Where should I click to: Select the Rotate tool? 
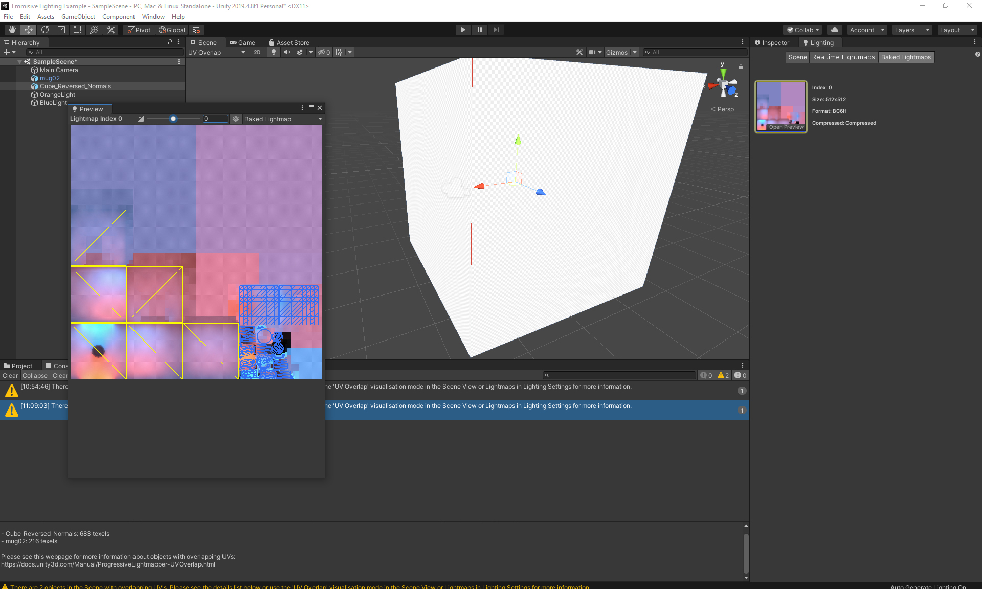[x=45, y=30]
